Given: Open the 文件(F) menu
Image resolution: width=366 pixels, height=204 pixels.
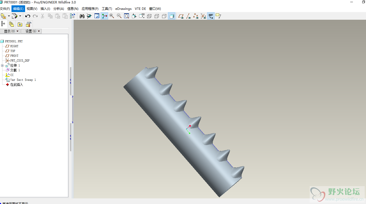Looking at the screenshot, I should (5, 9).
